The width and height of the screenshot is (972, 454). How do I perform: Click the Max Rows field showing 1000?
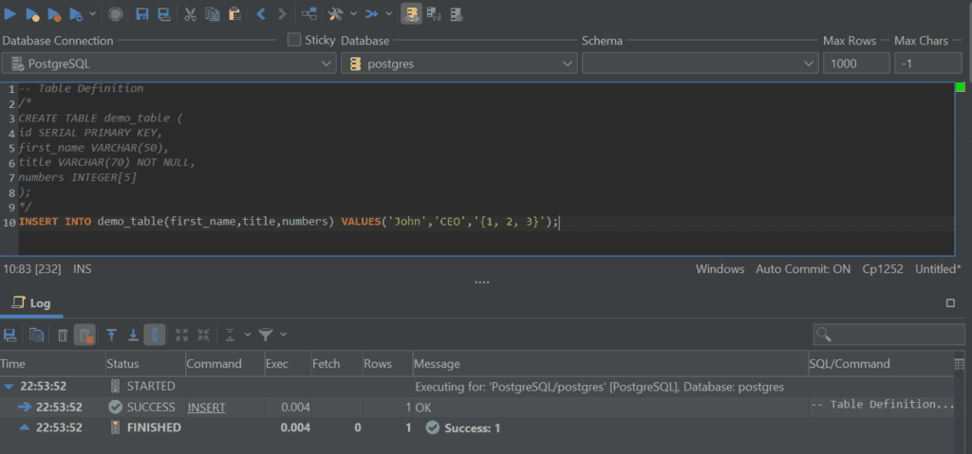856,64
